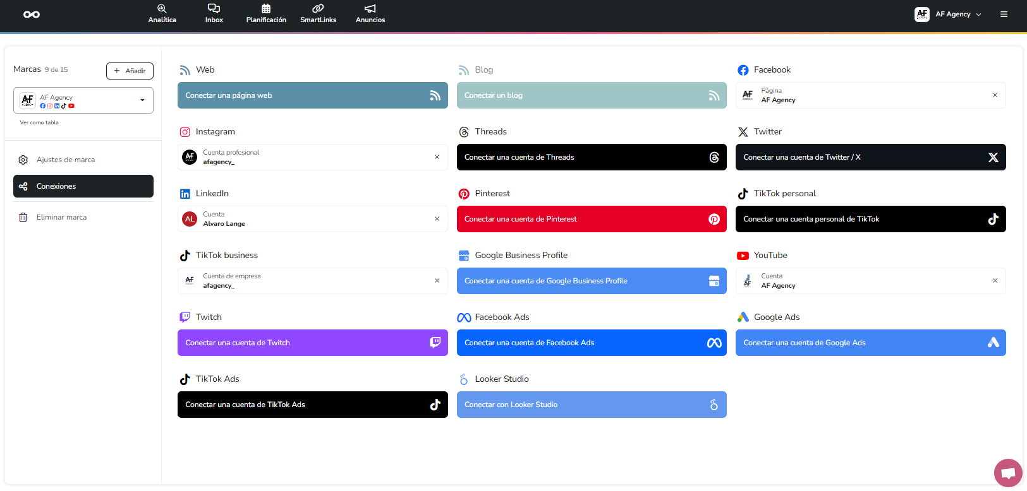Click the Facebook logo icon heading
This screenshot has width=1027, height=491.
(743, 70)
